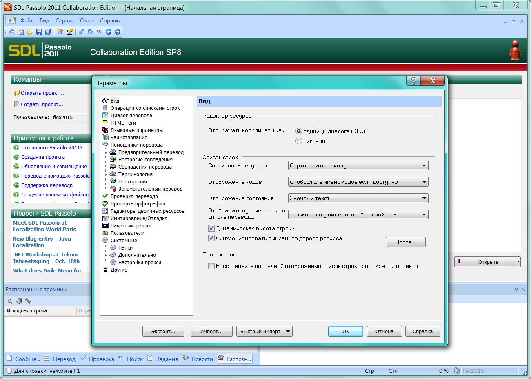Screen dimensions: 531x379
Task: Click the Импорт... button
Action: [211, 331]
